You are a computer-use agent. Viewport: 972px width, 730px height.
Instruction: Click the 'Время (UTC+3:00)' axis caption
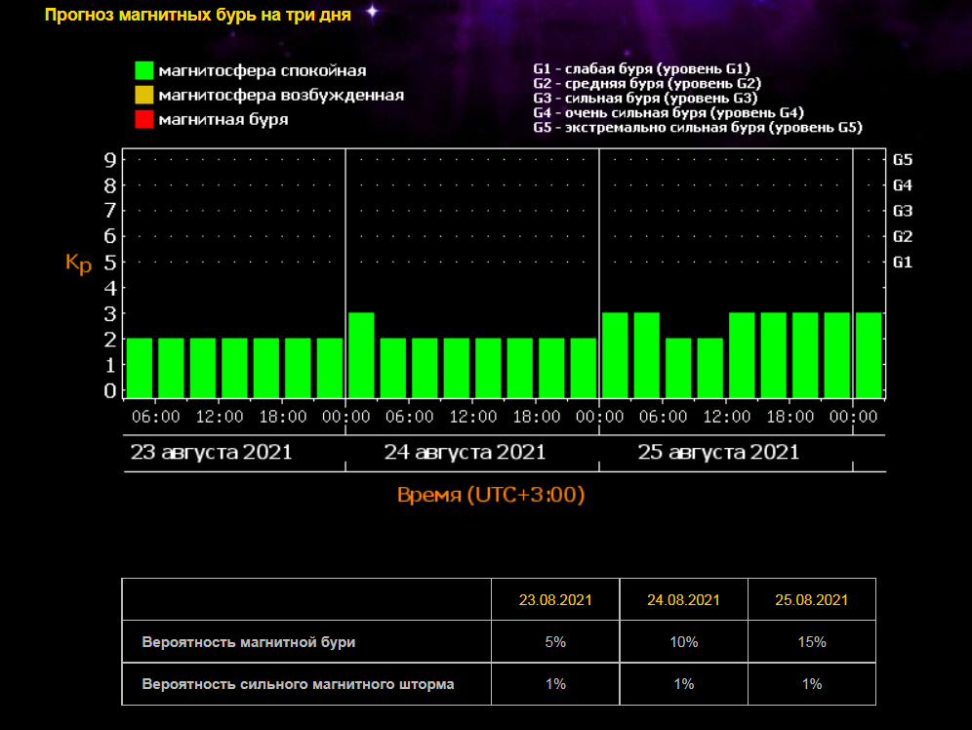pyautogui.click(x=491, y=495)
